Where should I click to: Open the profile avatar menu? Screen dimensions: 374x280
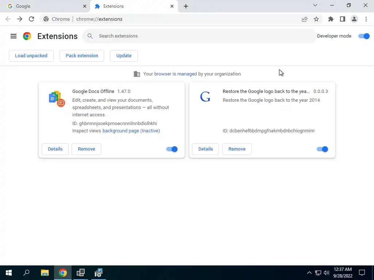pos(354,19)
